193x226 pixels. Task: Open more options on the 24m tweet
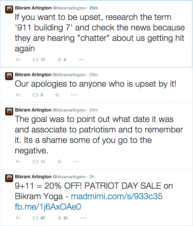point(76,162)
